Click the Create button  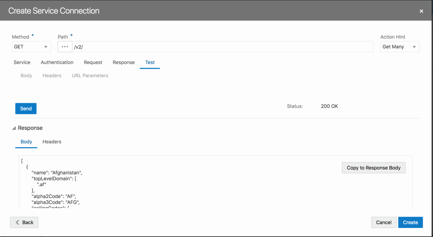point(410,222)
